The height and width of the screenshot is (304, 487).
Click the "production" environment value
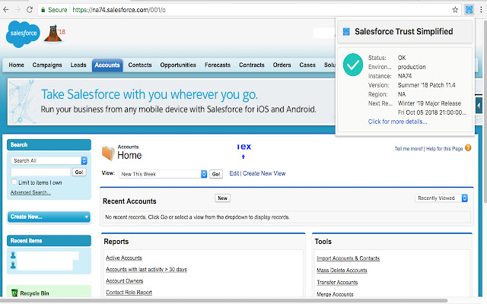(x=412, y=67)
